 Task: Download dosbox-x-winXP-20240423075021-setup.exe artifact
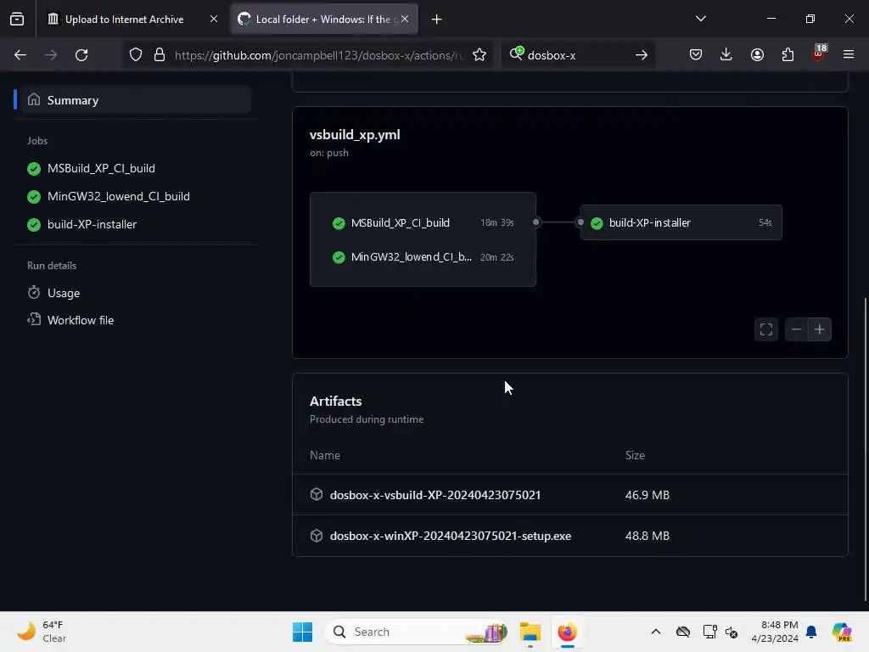click(450, 537)
